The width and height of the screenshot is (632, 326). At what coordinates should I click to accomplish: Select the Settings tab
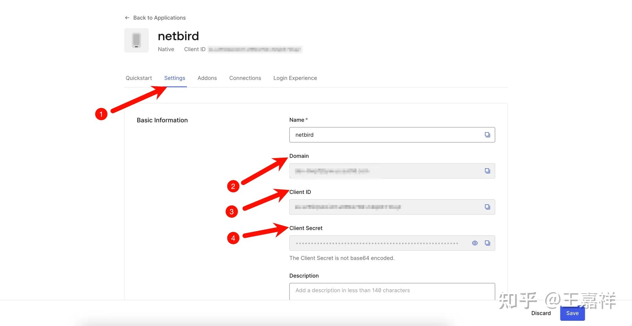pos(174,78)
